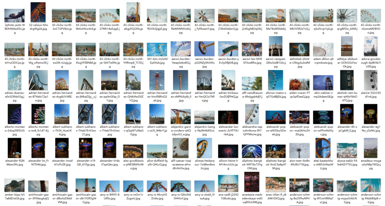Screen dimensions: 385x206
Task: Click file name allison-heine-hM14nrcUUic.jpg
Action: 228,165
